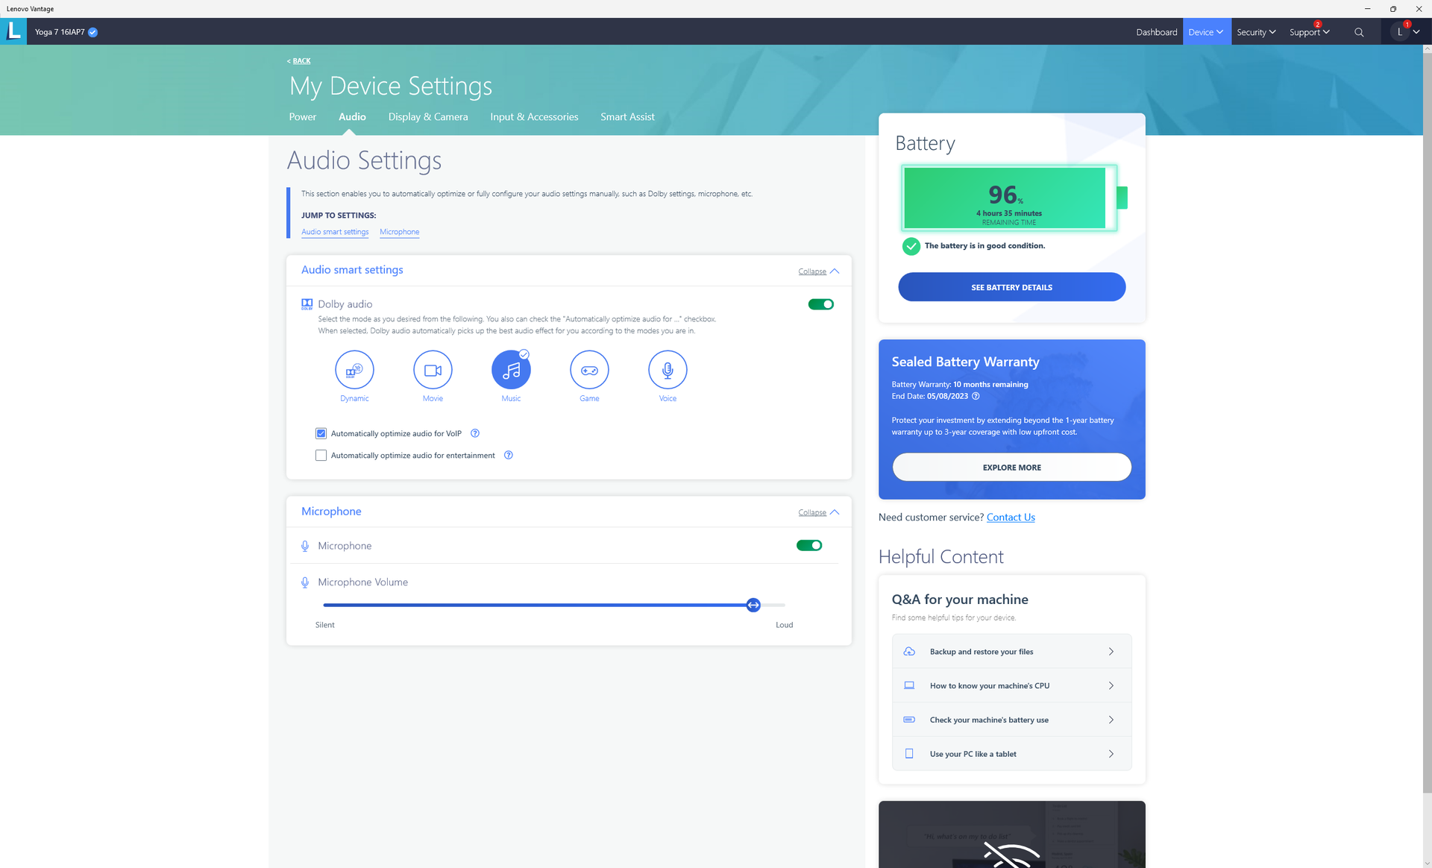Select the Dynamic Dolby audio mode
Screen dimensions: 1432x868
click(354, 370)
